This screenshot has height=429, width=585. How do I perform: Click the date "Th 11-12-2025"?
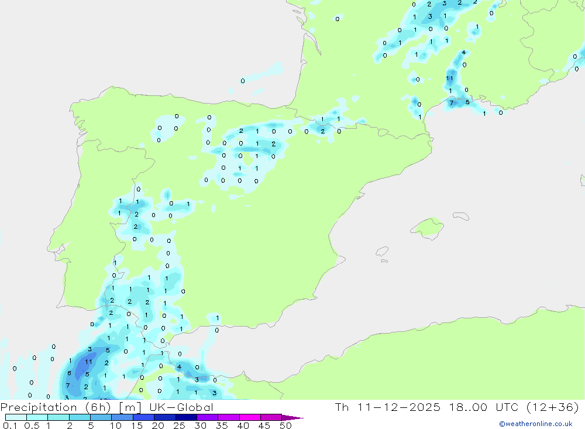[387, 407]
